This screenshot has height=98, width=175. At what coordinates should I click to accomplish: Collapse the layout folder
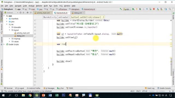click(x=10, y=30)
